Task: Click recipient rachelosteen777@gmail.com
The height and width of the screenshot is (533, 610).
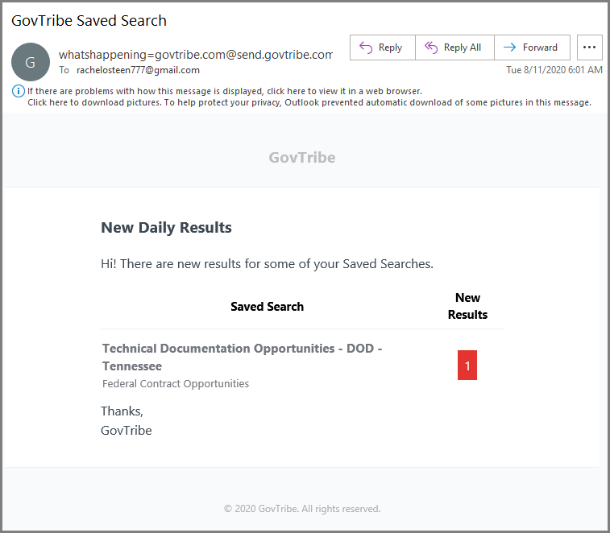Action: click(x=138, y=70)
